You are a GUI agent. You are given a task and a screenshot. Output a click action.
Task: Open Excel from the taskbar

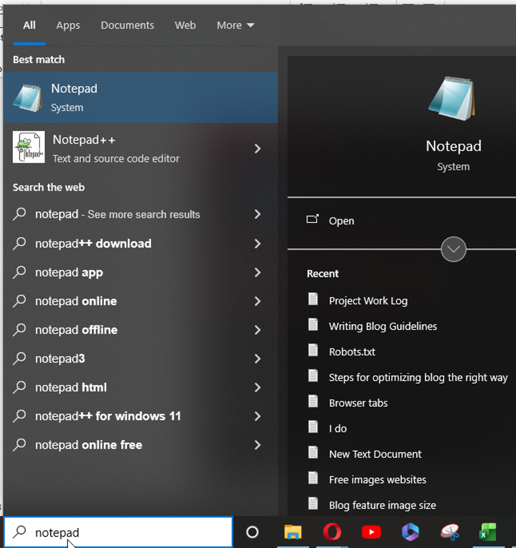pyautogui.click(x=487, y=532)
